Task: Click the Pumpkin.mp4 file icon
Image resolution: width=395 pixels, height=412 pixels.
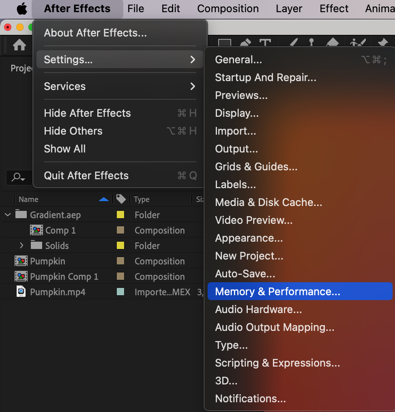Action: [x=21, y=292]
